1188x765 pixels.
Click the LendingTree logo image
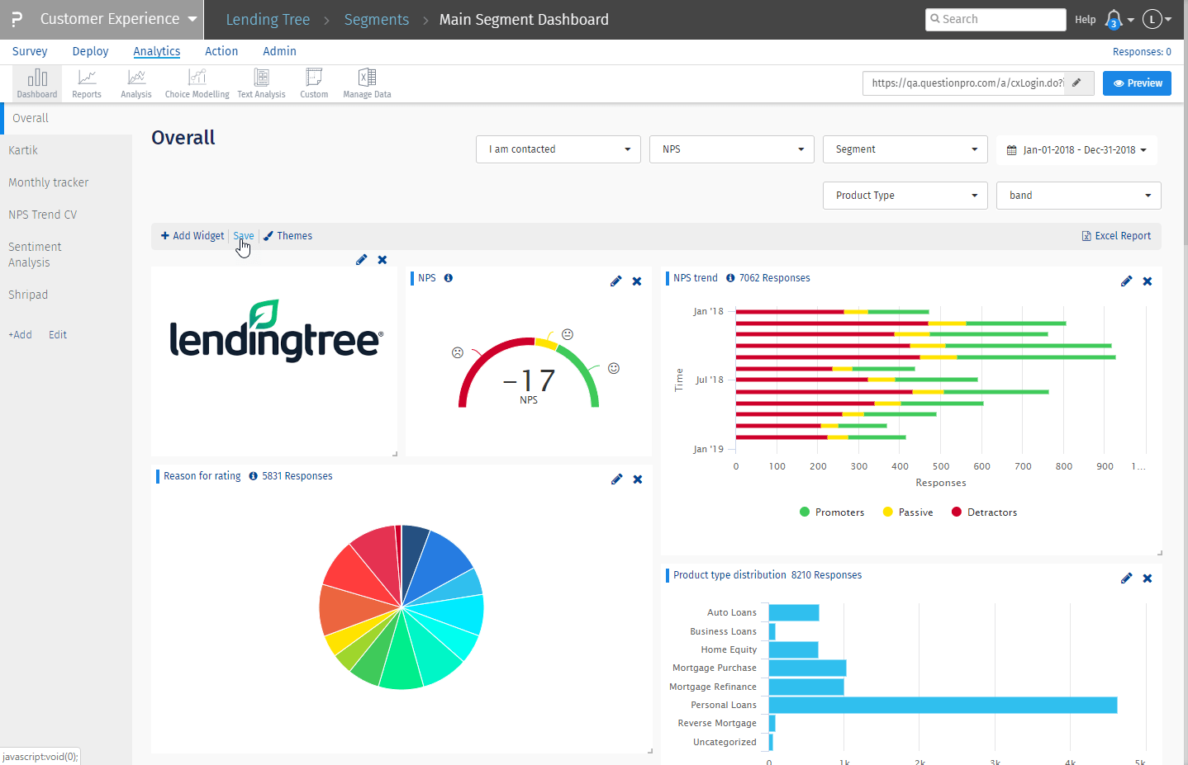coord(276,331)
